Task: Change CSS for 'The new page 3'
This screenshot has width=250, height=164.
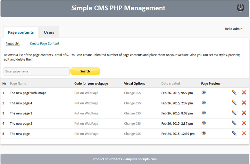Action: coord(132,113)
